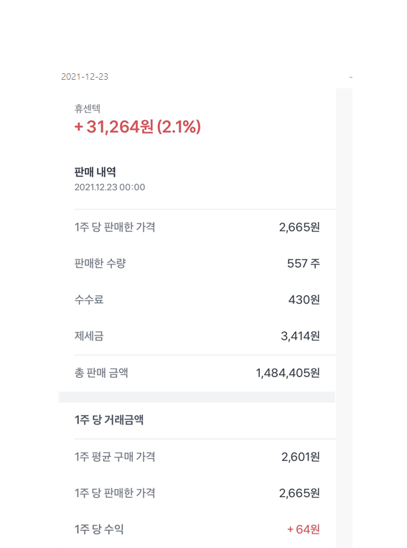
Task: Select the 1주 당 거래금액 section heading
Action: 109,419
